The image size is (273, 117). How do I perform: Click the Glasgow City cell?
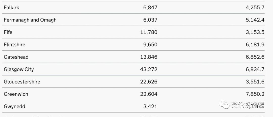point(19,69)
